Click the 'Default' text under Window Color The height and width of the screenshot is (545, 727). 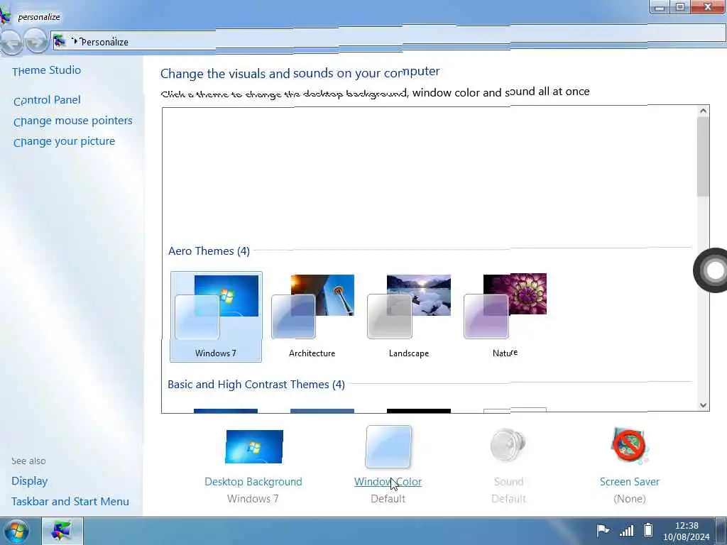[x=388, y=499]
